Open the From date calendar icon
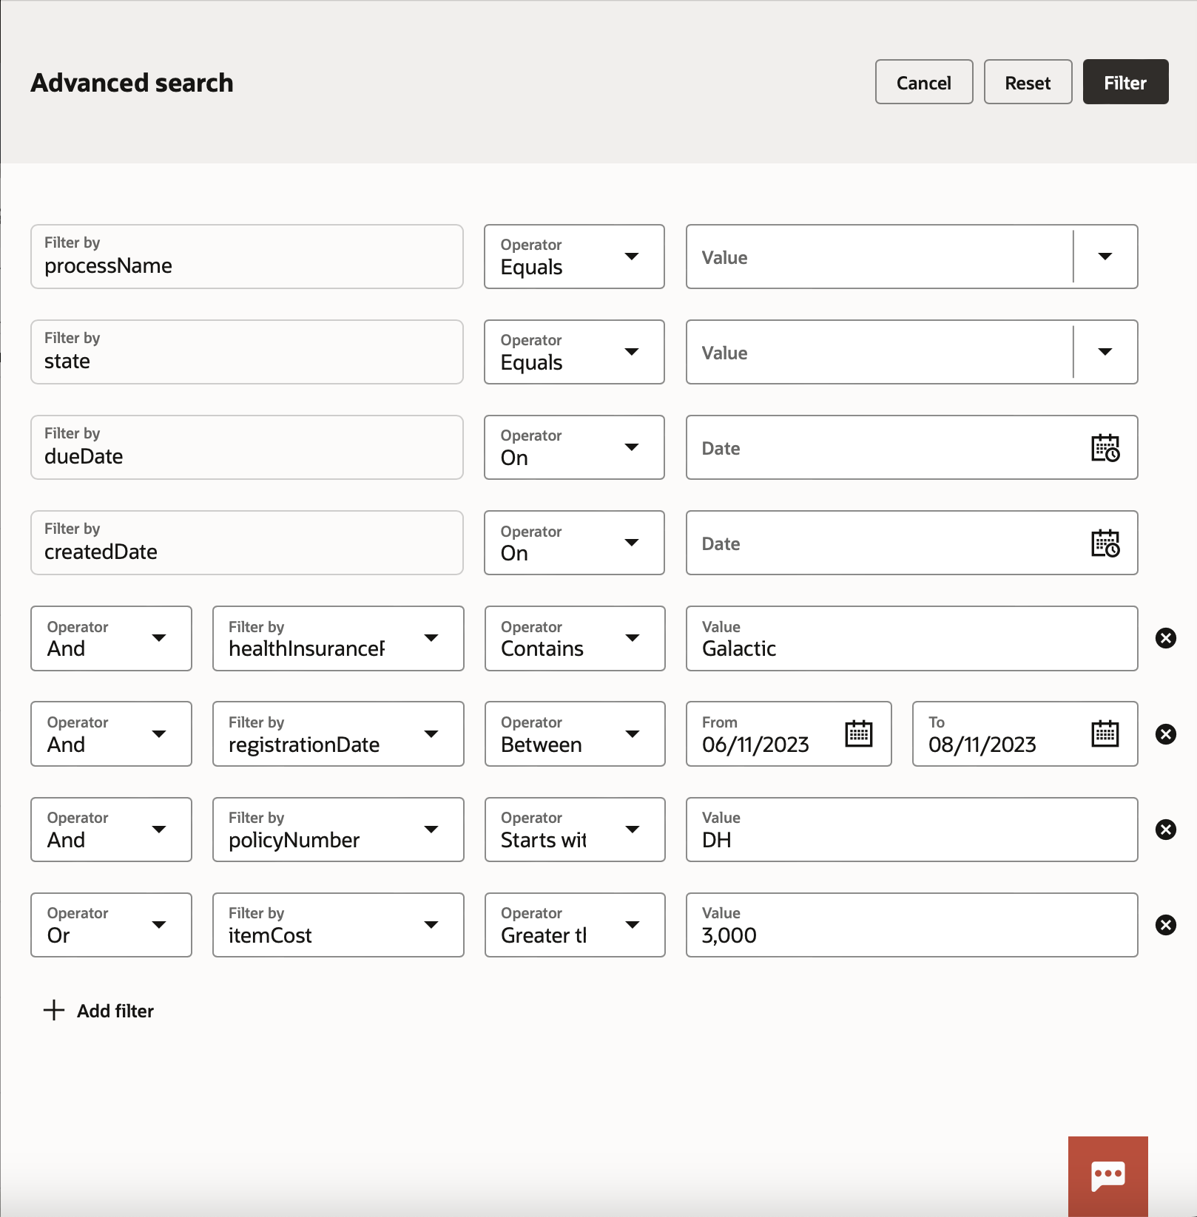The height and width of the screenshot is (1217, 1197). [858, 734]
